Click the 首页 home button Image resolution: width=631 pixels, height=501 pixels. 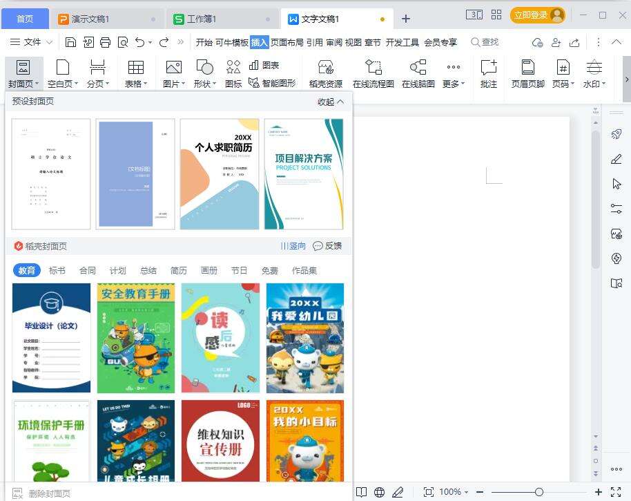(25, 19)
